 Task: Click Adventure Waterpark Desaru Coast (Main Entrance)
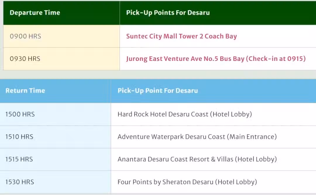pos(197,137)
